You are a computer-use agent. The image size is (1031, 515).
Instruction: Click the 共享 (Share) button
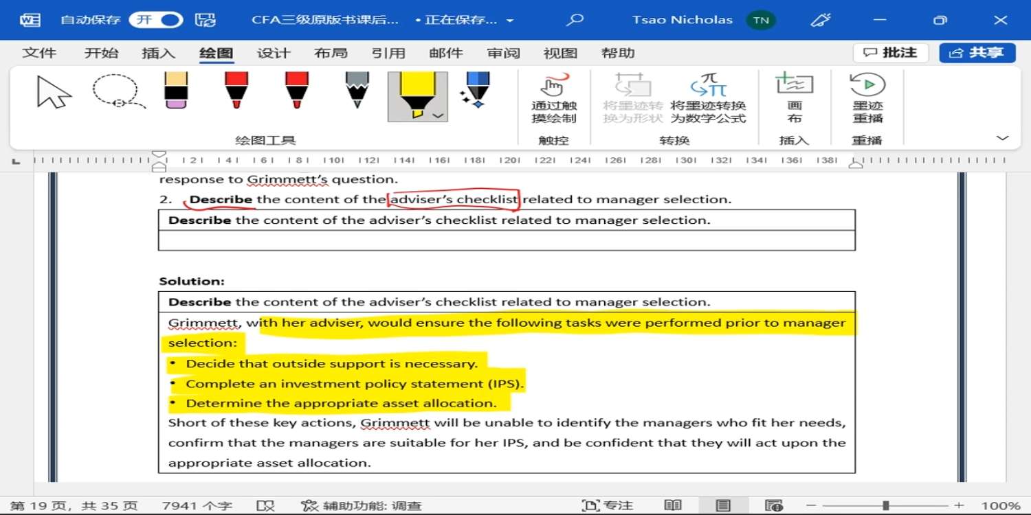click(977, 53)
